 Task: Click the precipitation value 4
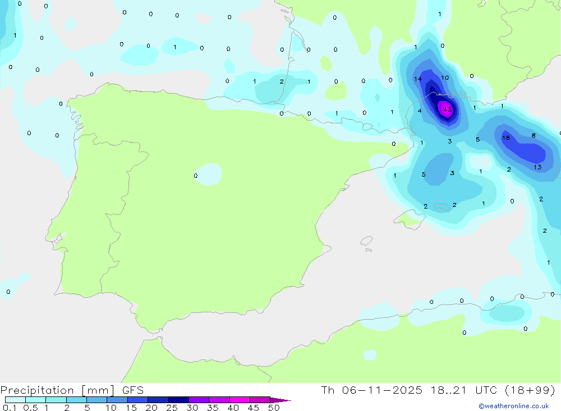point(420,111)
